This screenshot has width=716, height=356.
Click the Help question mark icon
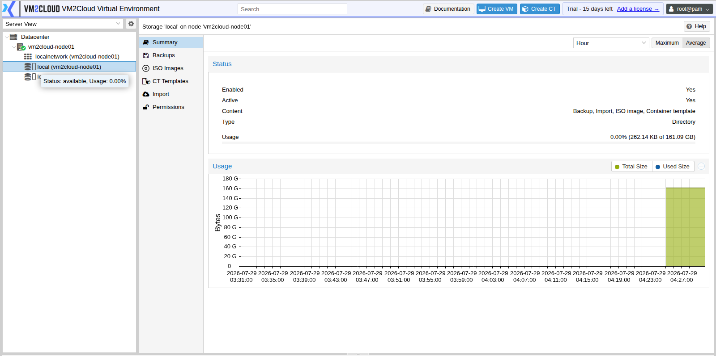coord(689,26)
